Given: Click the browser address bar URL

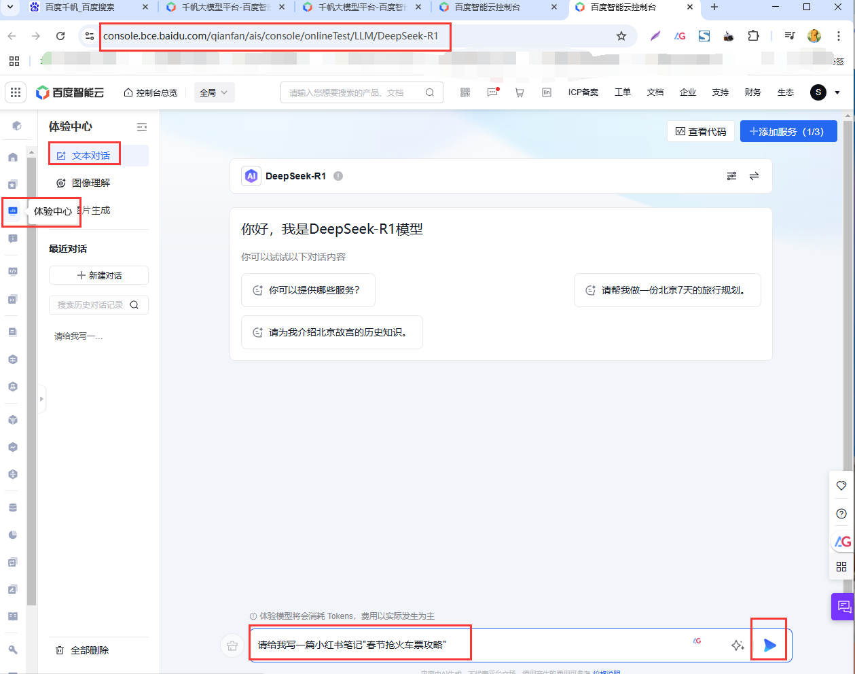Looking at the screenshot, I should [x=271, y=36].
